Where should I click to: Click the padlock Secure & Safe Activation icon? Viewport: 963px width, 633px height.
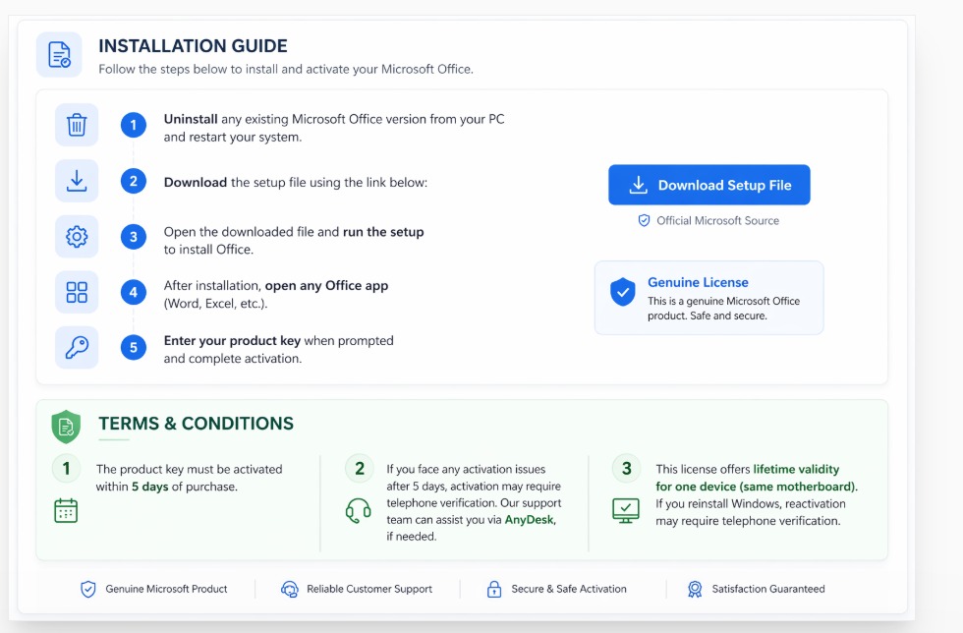494,589
